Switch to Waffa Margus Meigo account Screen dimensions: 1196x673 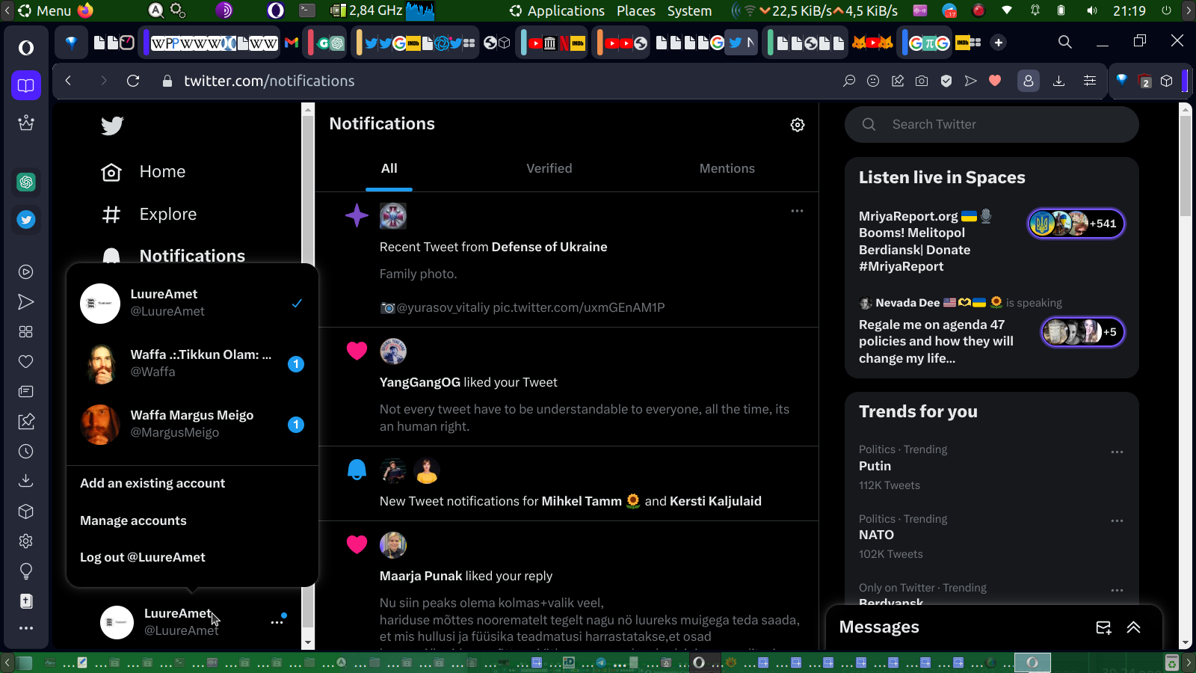click(192, 424)
